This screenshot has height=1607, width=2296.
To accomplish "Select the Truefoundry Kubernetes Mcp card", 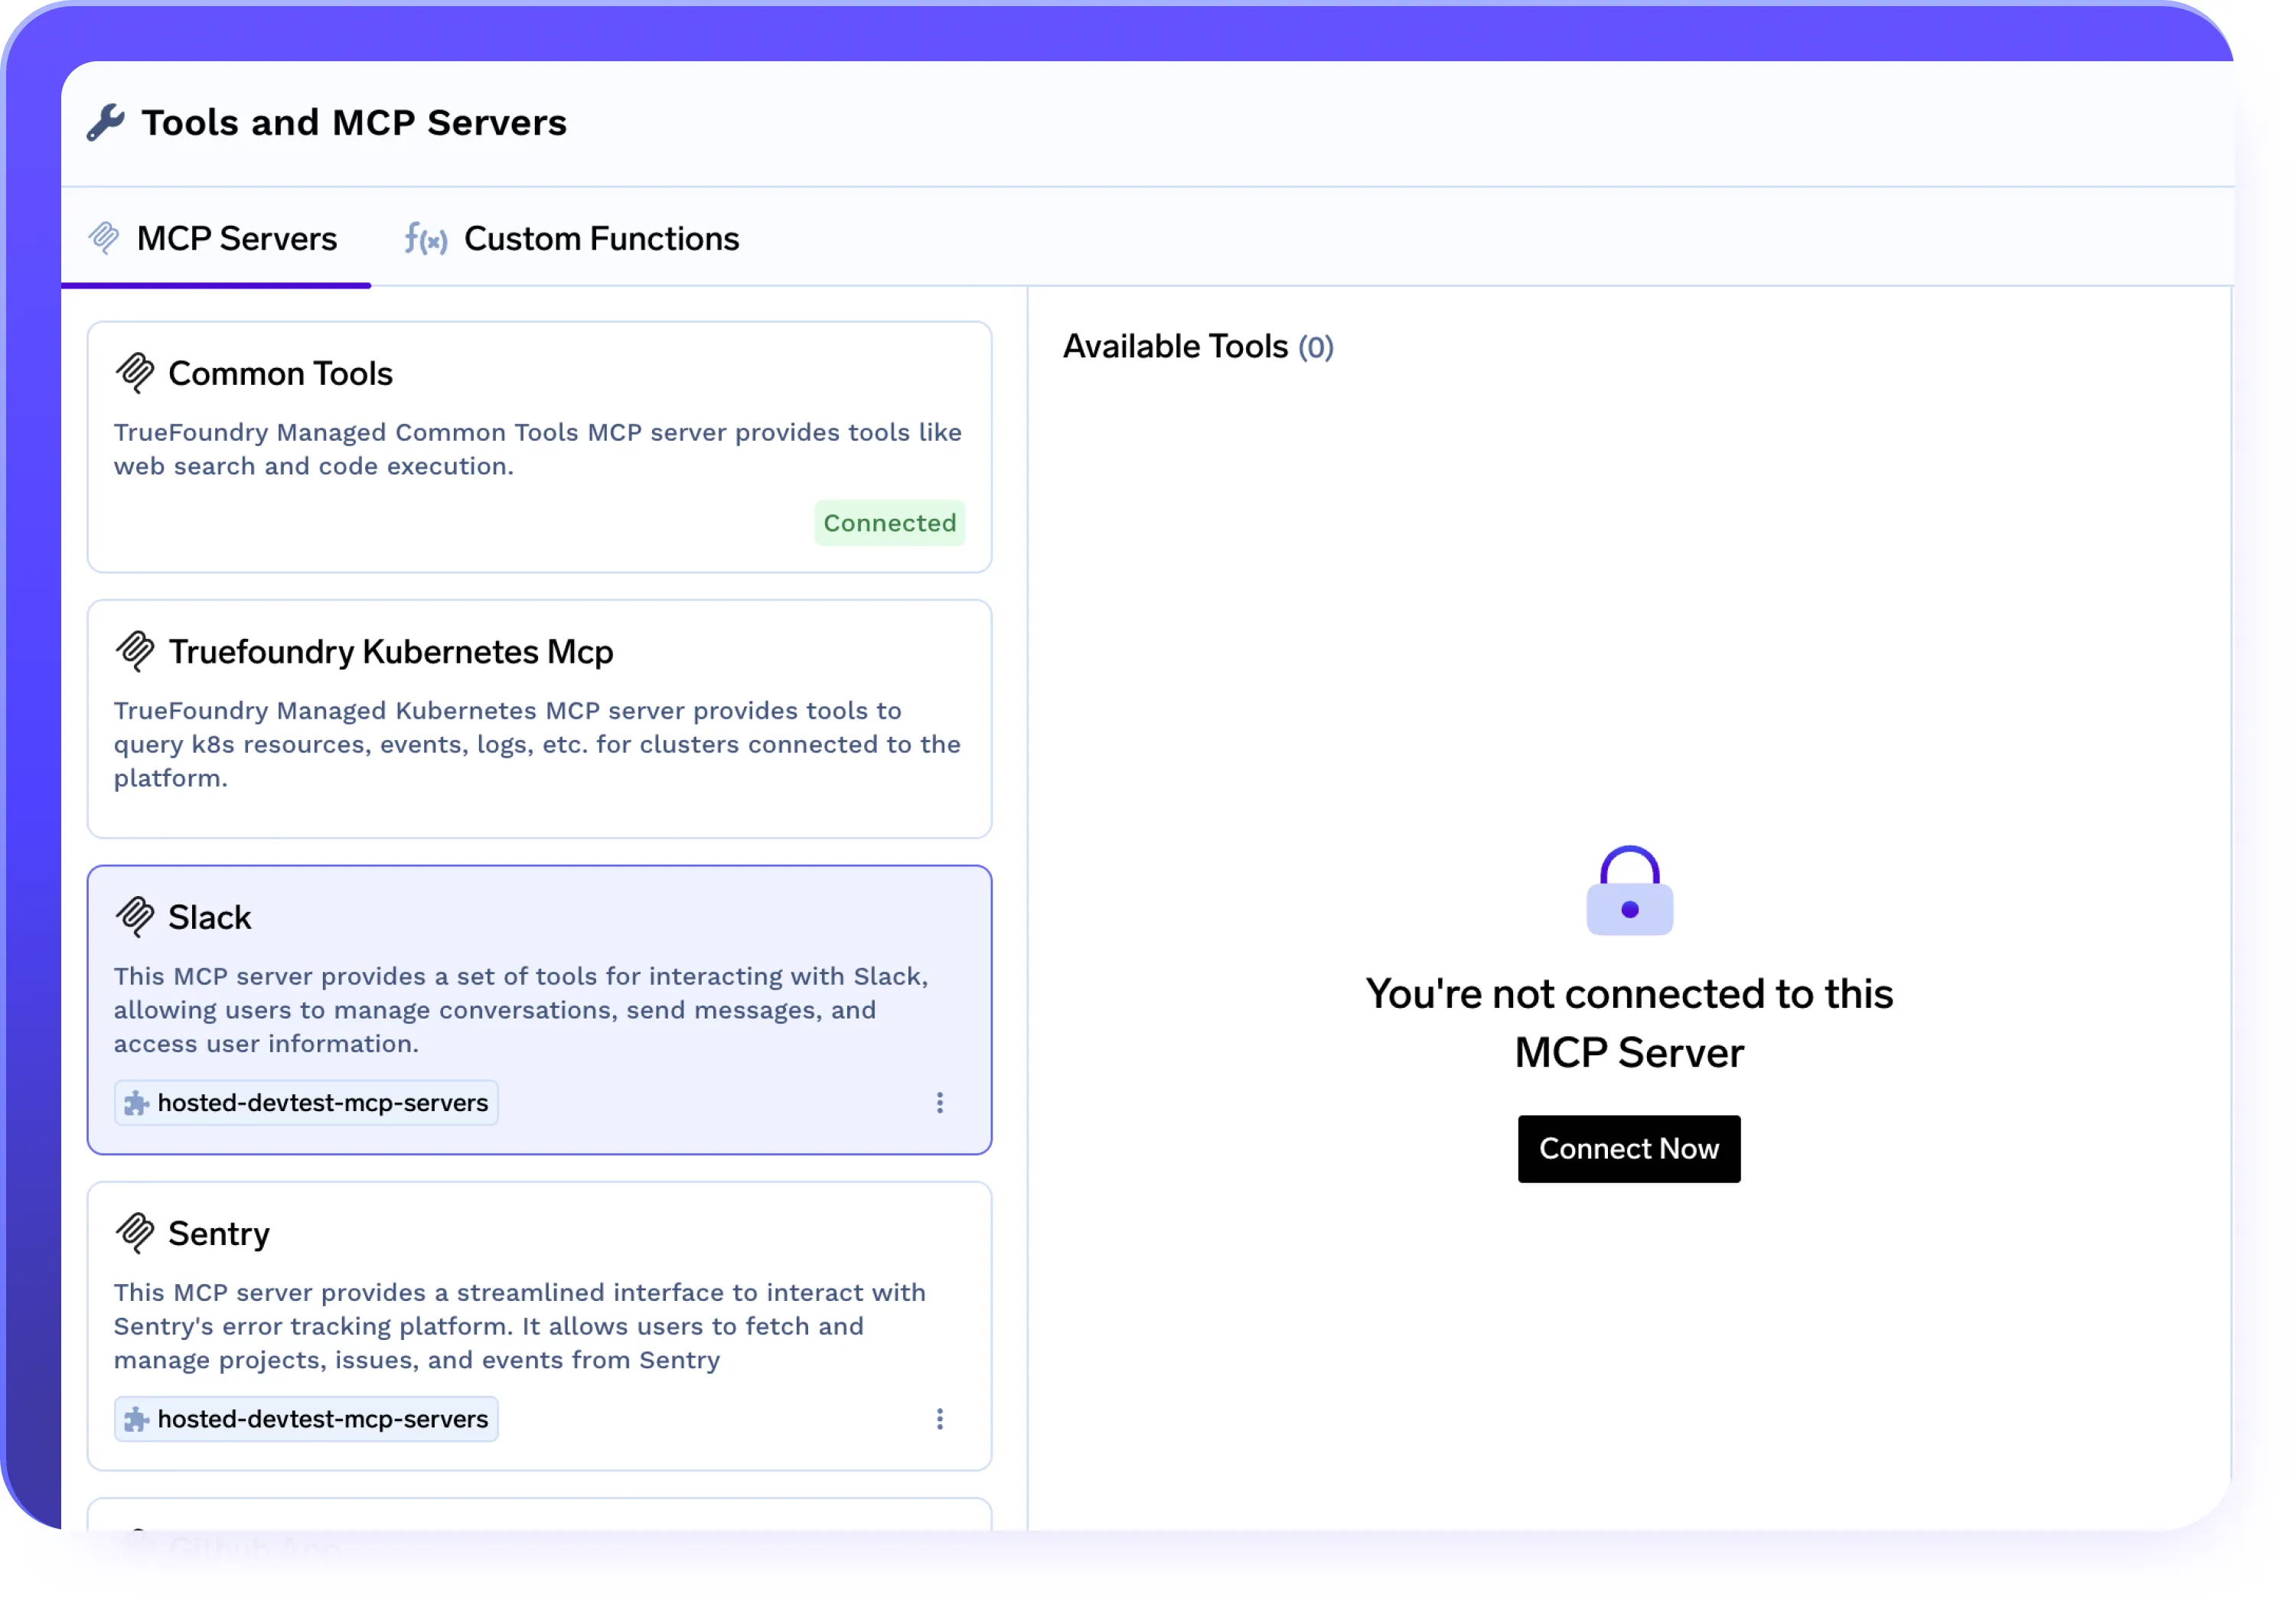I will [x=539, y=717].
